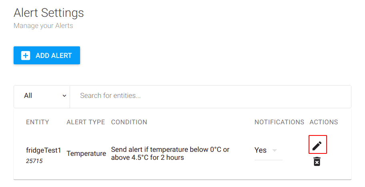Click the "Manage your Alerts" subtitle

tap(43, 26)
